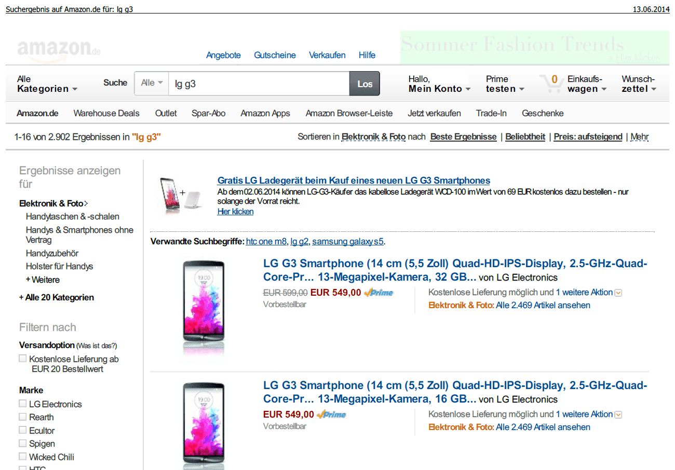Expand the action arrow on 16 GB listing
This screenshot has width=675, height=470.
(x=618, y=414)
